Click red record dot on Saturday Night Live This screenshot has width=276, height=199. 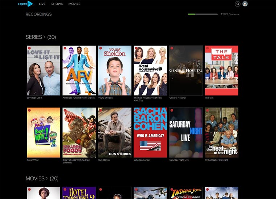[x=172, y=110]
